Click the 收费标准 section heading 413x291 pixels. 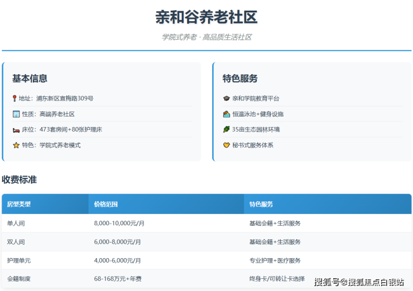pos(19,180)
